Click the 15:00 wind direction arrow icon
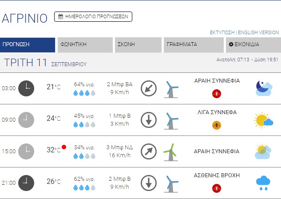This screenshot has height=199, width=281. click(149, 151)
